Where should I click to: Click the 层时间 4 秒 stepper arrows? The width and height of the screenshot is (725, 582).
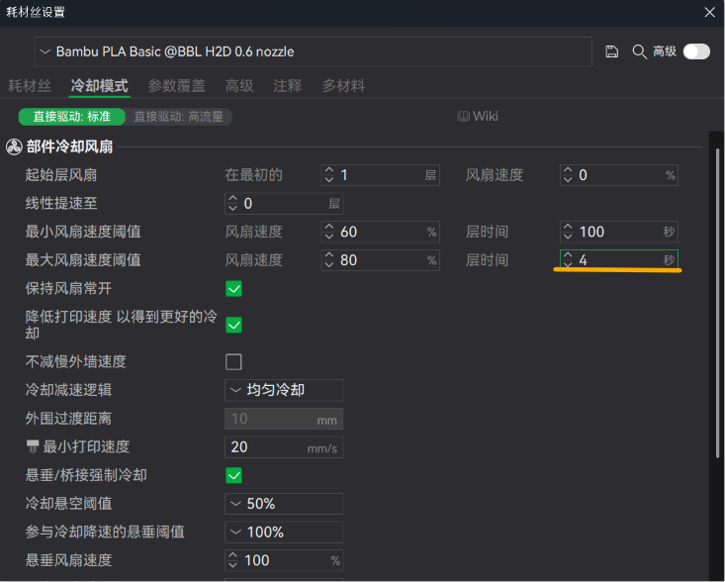[x=568, y=259]
